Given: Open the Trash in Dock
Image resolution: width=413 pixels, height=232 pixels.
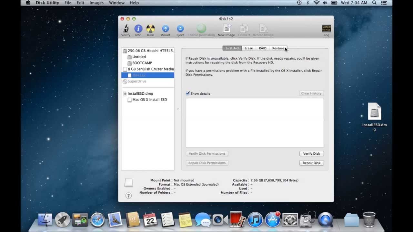Looking at the screenshot, I should click(x=369, y=220).
